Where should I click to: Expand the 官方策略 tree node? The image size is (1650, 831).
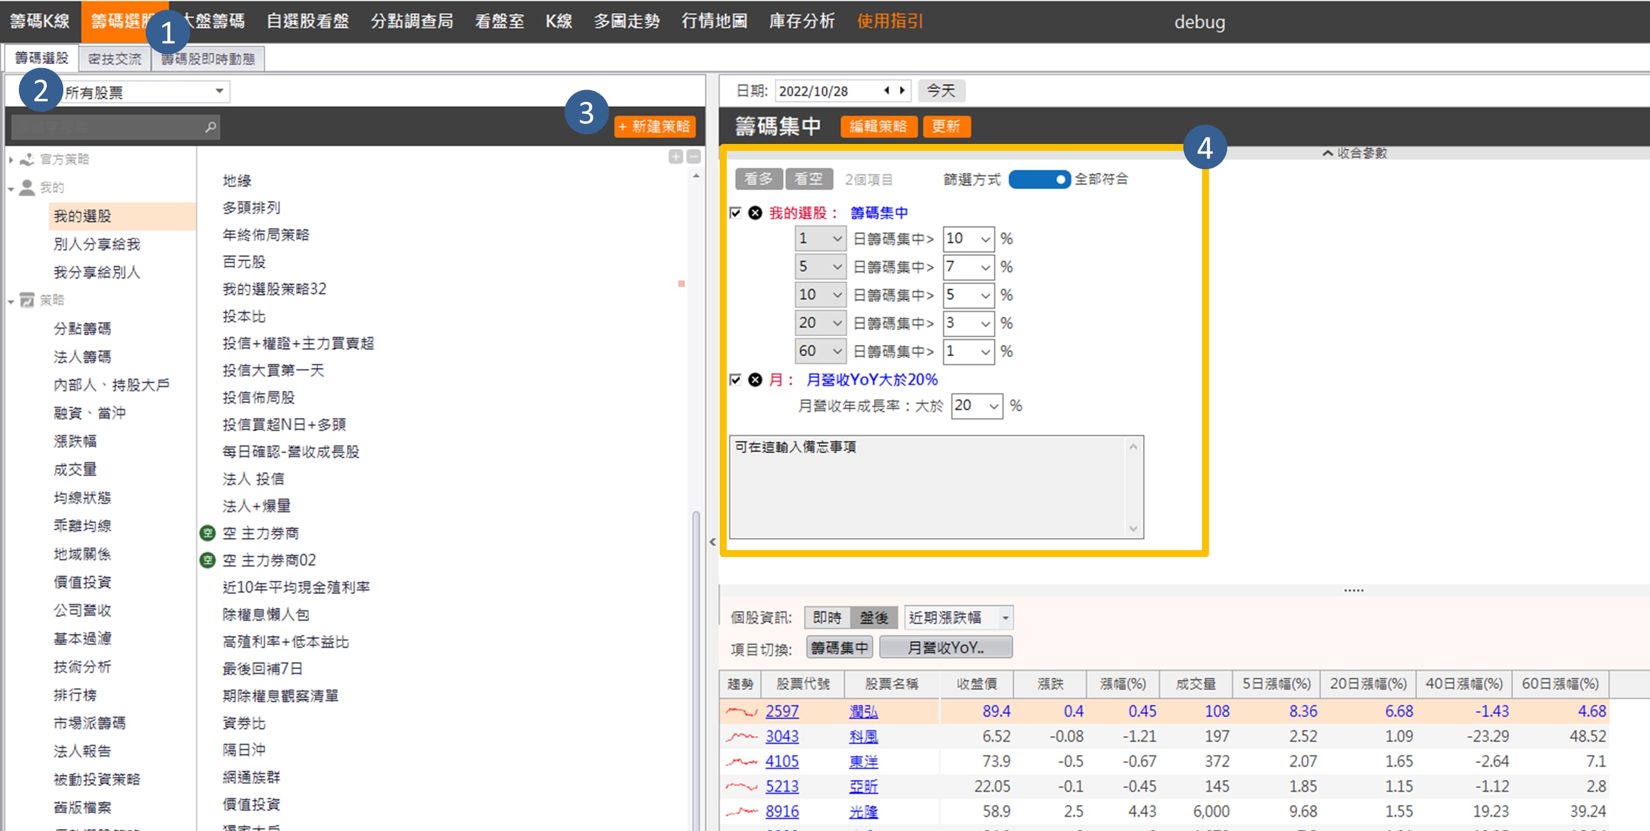tap(11, 160)
